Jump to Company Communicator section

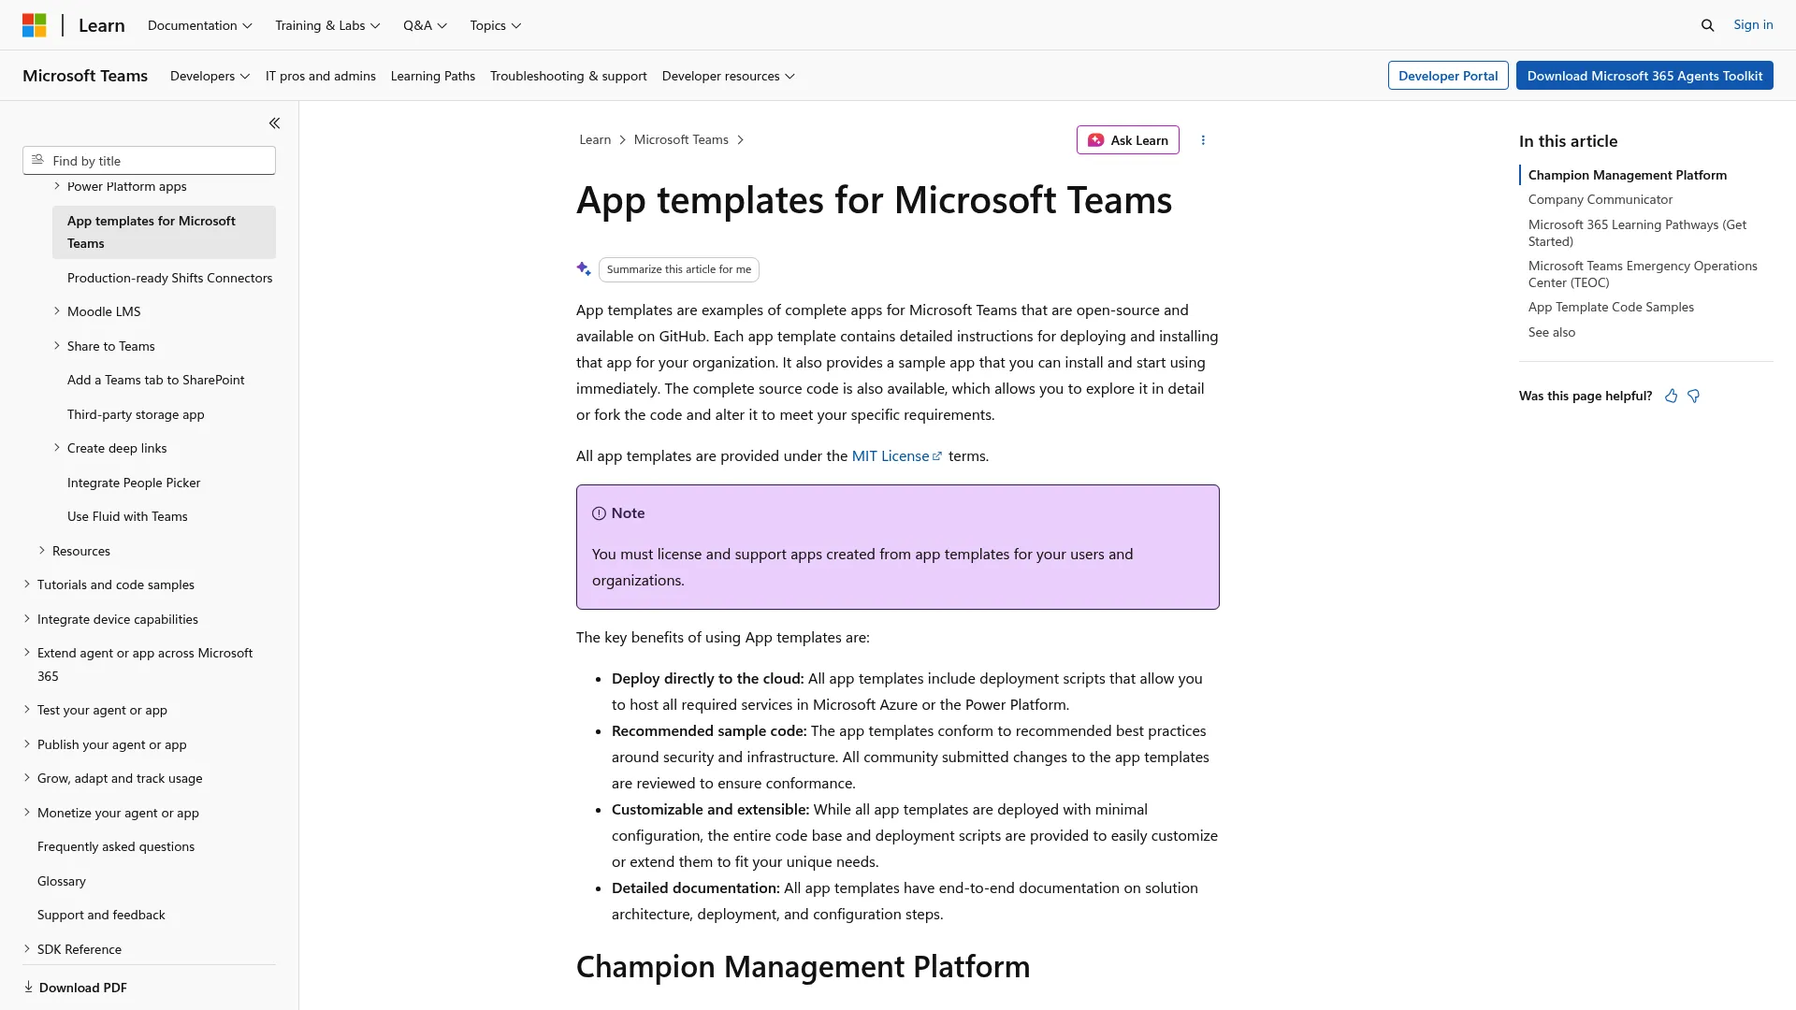pos(1600,199)
